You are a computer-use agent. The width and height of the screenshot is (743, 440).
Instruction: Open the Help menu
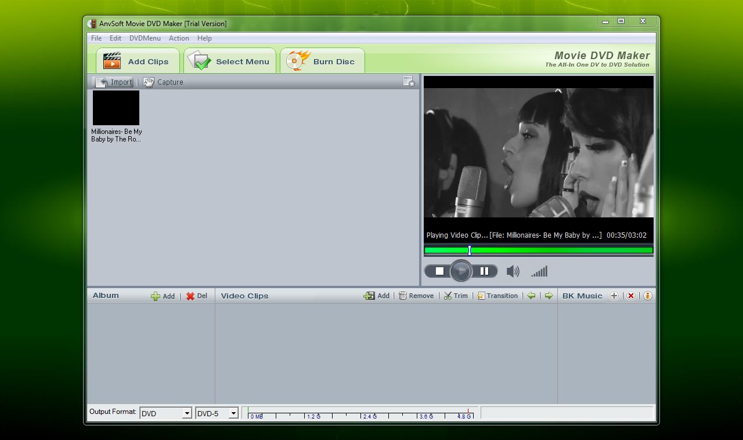[x=204, y=38]
